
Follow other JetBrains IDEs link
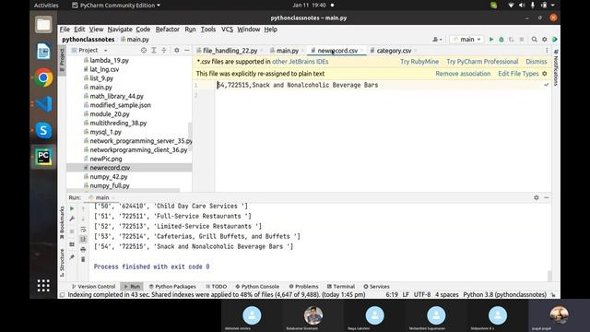(301, 62)
